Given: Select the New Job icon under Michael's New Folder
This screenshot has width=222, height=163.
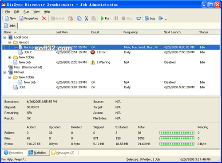Looking at the screenshot, I should (20, 82).
